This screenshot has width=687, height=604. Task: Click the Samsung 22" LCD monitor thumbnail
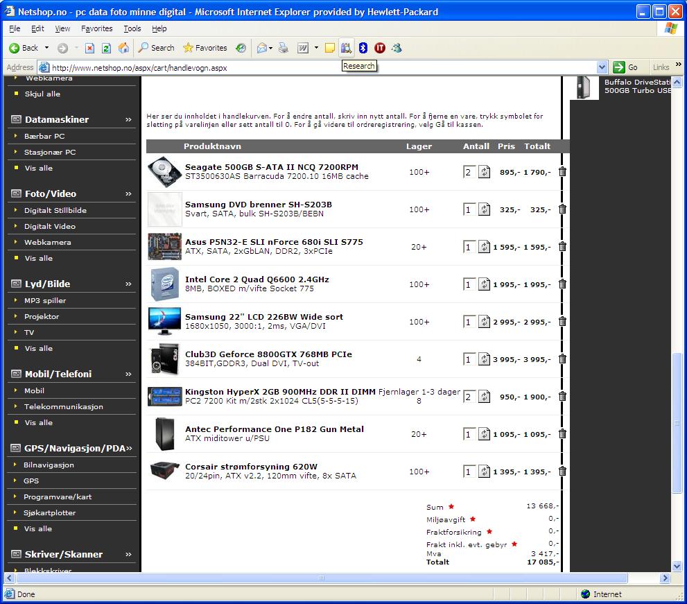[x=164, y=321]
